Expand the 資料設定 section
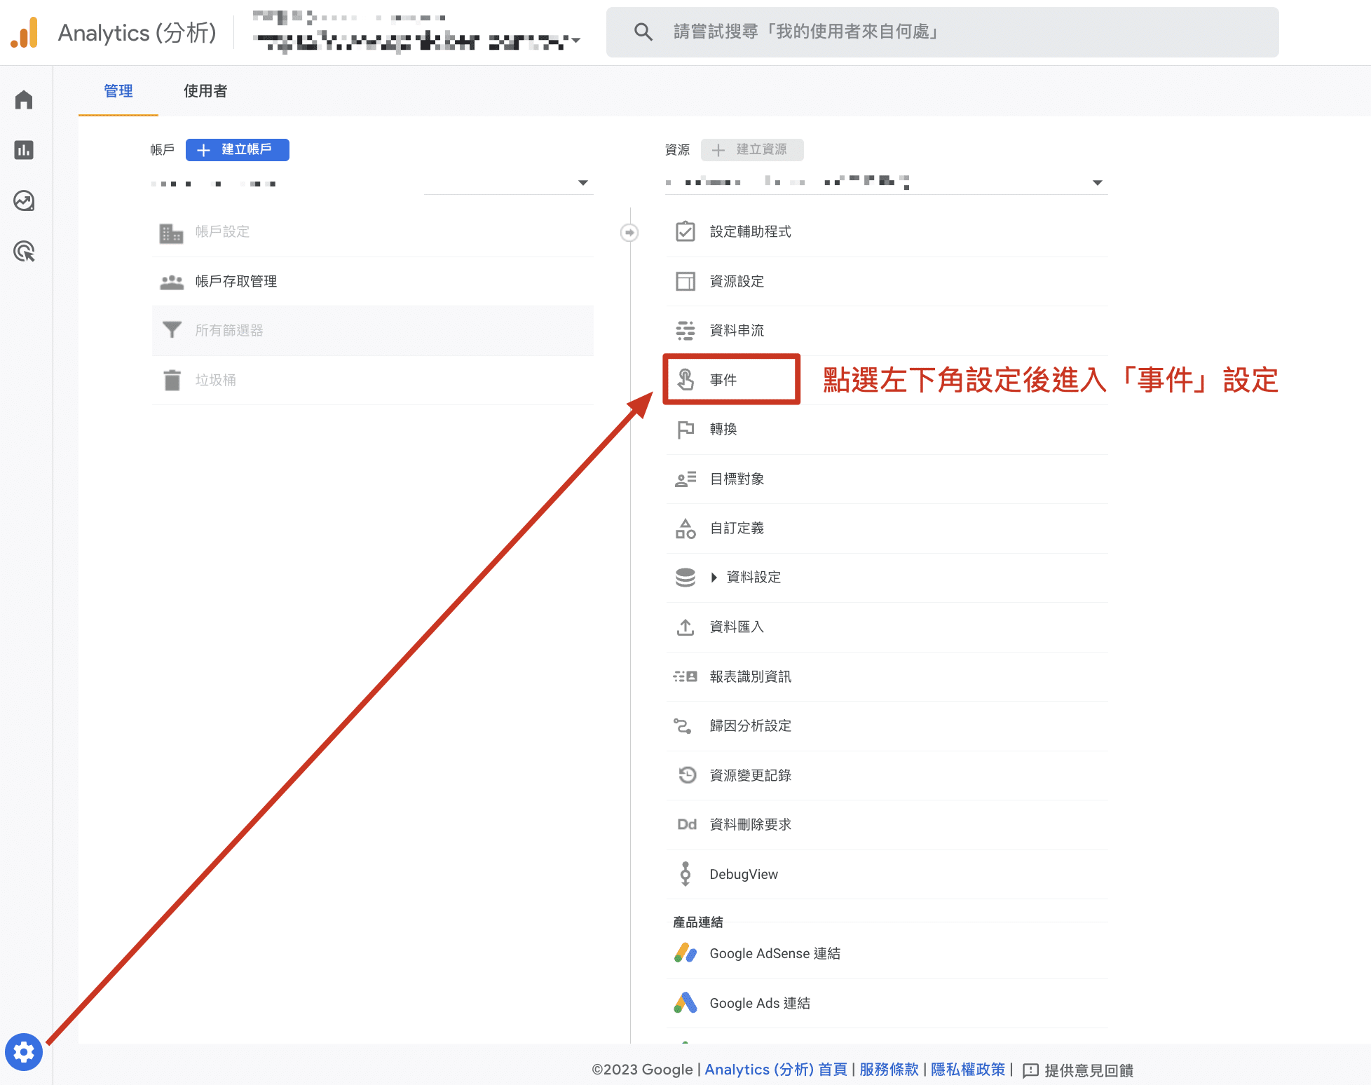The image size is (1371, 1085). point(714,577)
